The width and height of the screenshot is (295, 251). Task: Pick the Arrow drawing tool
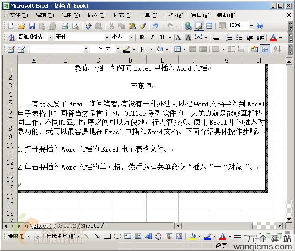[97, 236]
